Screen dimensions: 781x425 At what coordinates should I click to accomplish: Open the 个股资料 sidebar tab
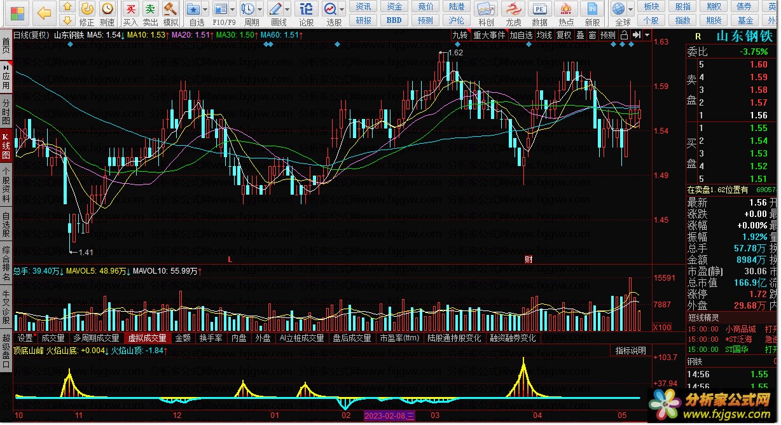coord(6,185)
